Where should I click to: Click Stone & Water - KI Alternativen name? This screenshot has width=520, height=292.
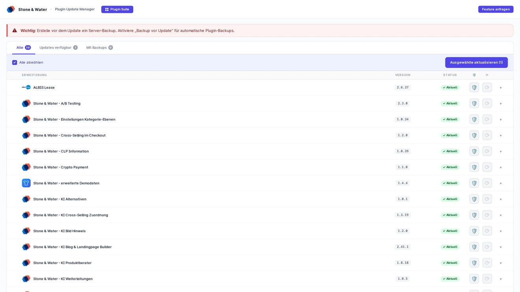tap(60, 199)
